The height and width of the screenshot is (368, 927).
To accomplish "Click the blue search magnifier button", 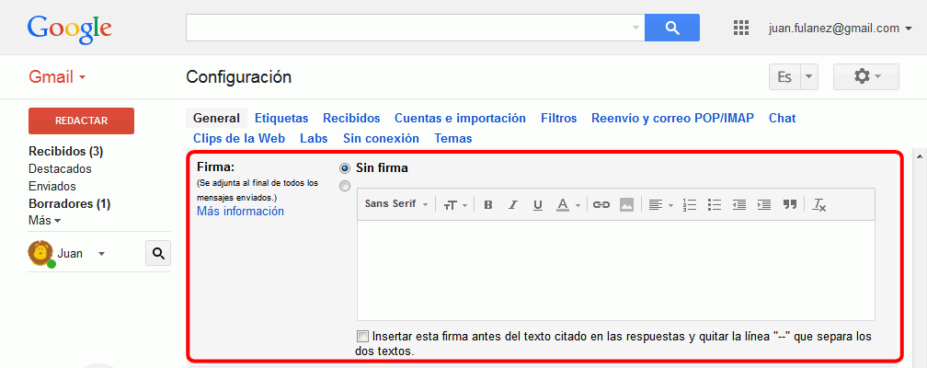I will pos(672,28).
